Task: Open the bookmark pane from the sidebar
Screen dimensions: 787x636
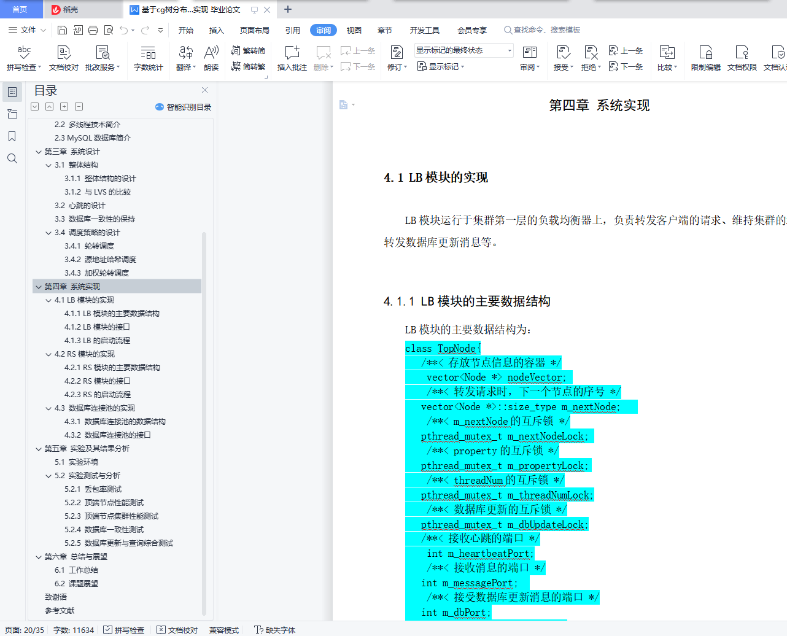Action: 12,136
